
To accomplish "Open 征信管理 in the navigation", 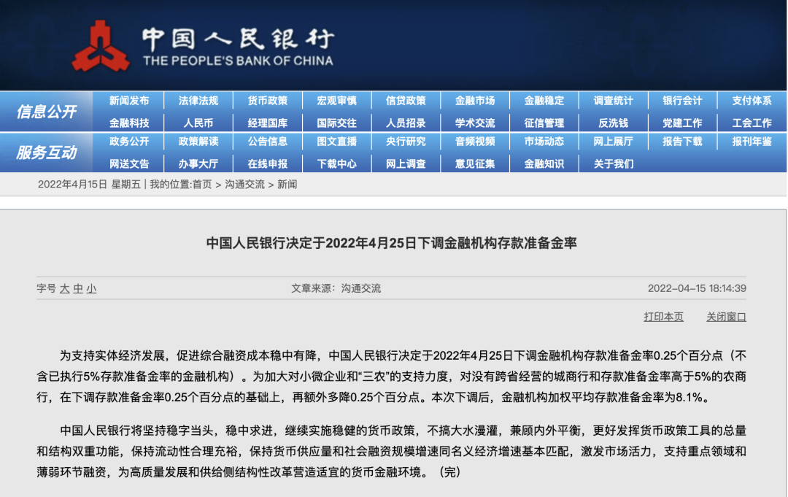I will (x=544, y=123).
